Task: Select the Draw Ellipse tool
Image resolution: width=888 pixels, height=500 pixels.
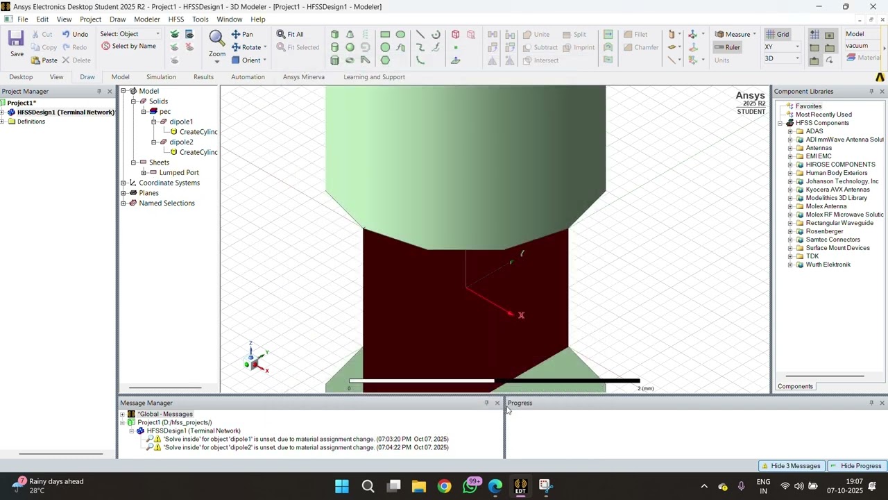Action: coord(400,34)
